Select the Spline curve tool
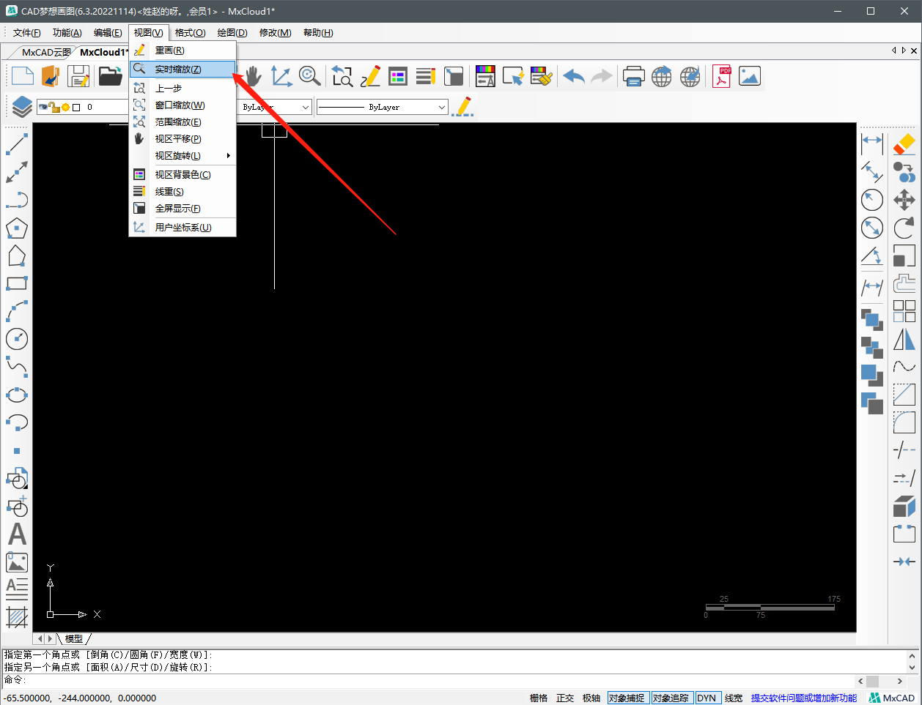 point(17,366)
